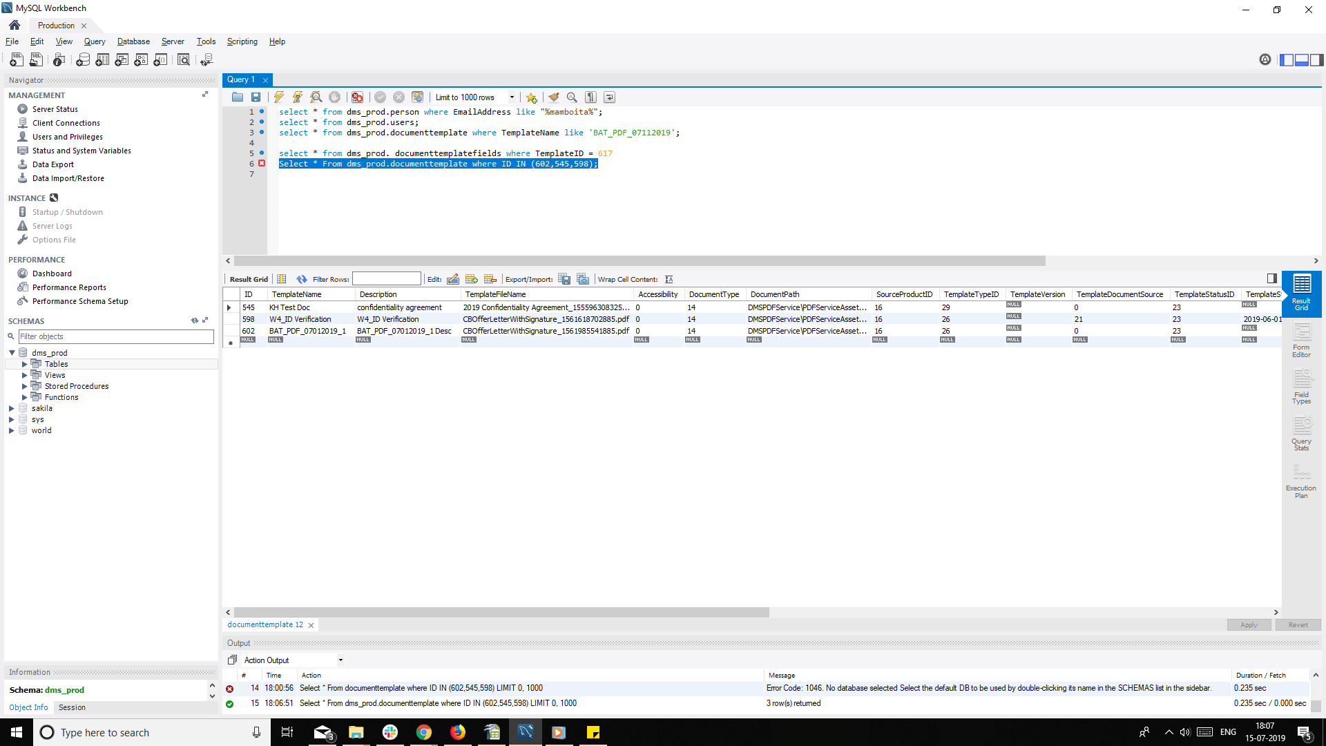Expand the sakila schema
This screenshot has height=746, width=1326.
[x=12, y=408]
